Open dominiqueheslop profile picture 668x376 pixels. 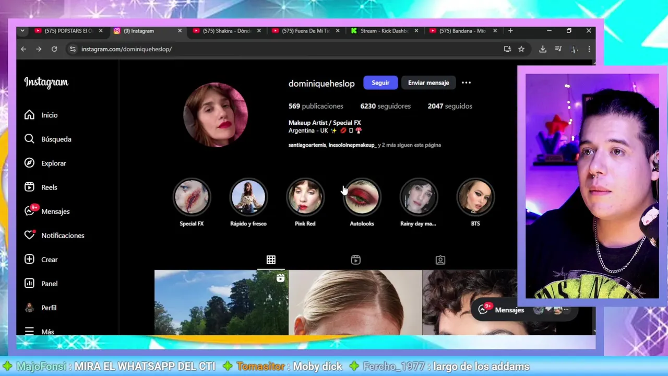tap(215, 115)
